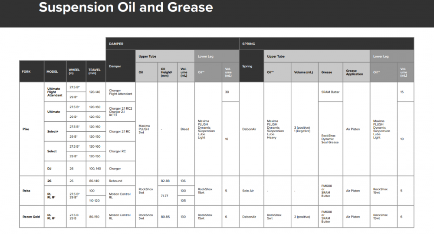Click the 'DebonAir' spring cell for Pike
This screenshot has height=234, width=434.
point(251,129)
